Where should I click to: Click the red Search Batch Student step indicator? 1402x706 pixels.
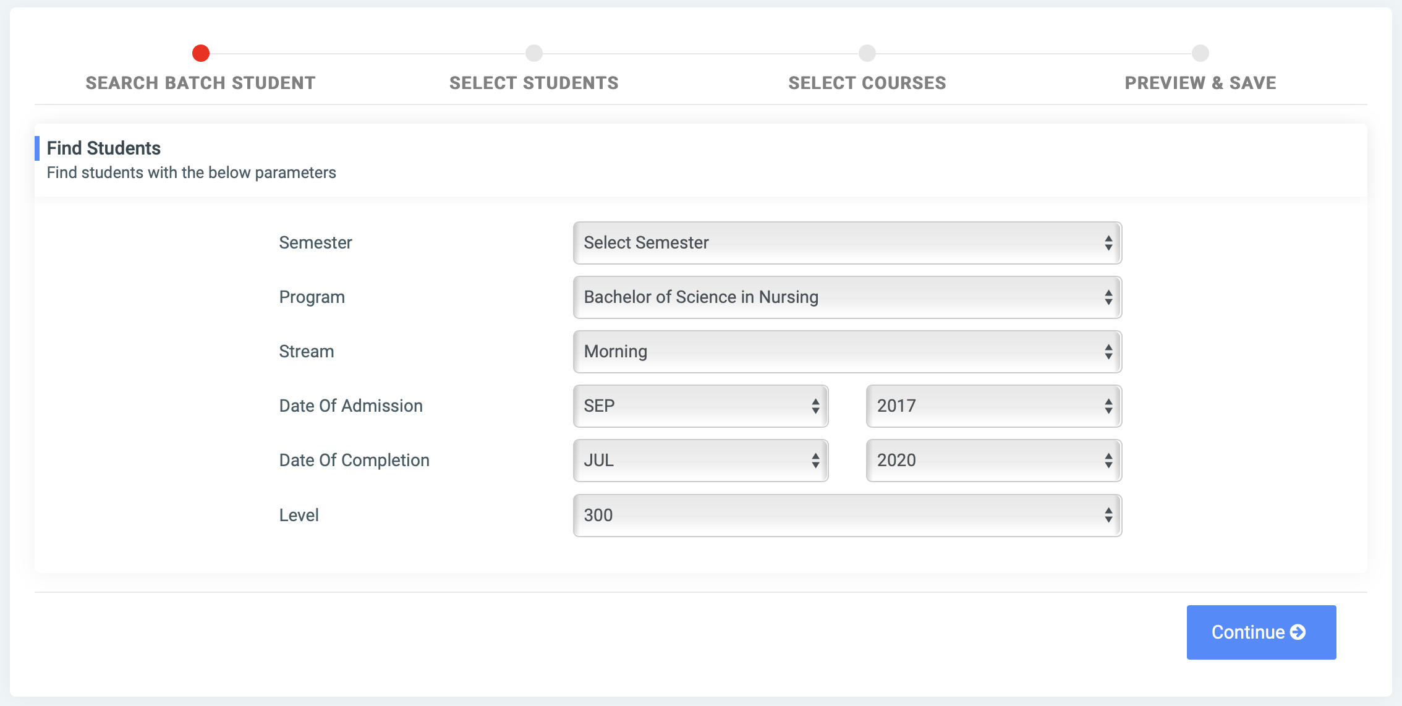point(201,53)
